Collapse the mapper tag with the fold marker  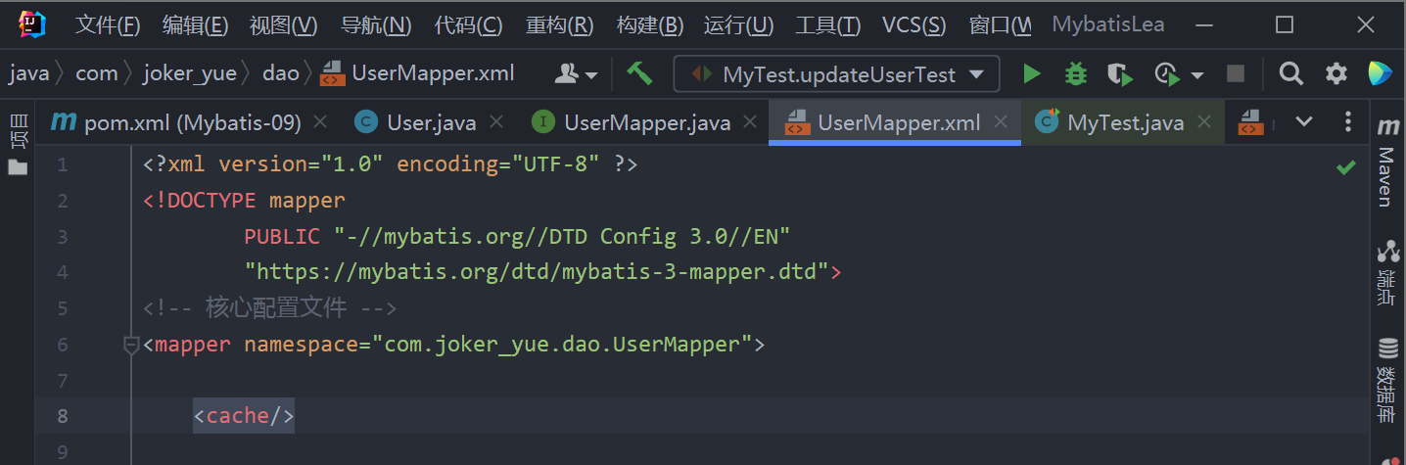(130, 345)
